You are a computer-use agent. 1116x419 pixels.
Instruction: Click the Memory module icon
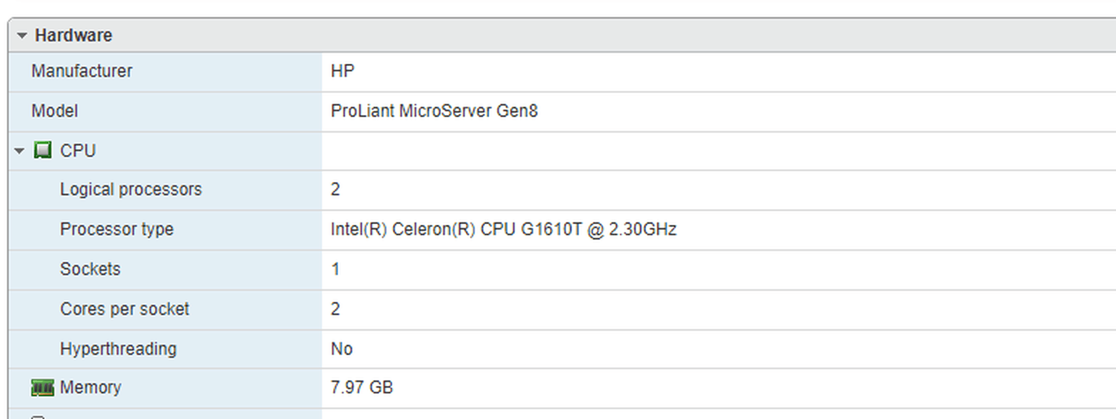pyautogui.click(x=43, y=387)
